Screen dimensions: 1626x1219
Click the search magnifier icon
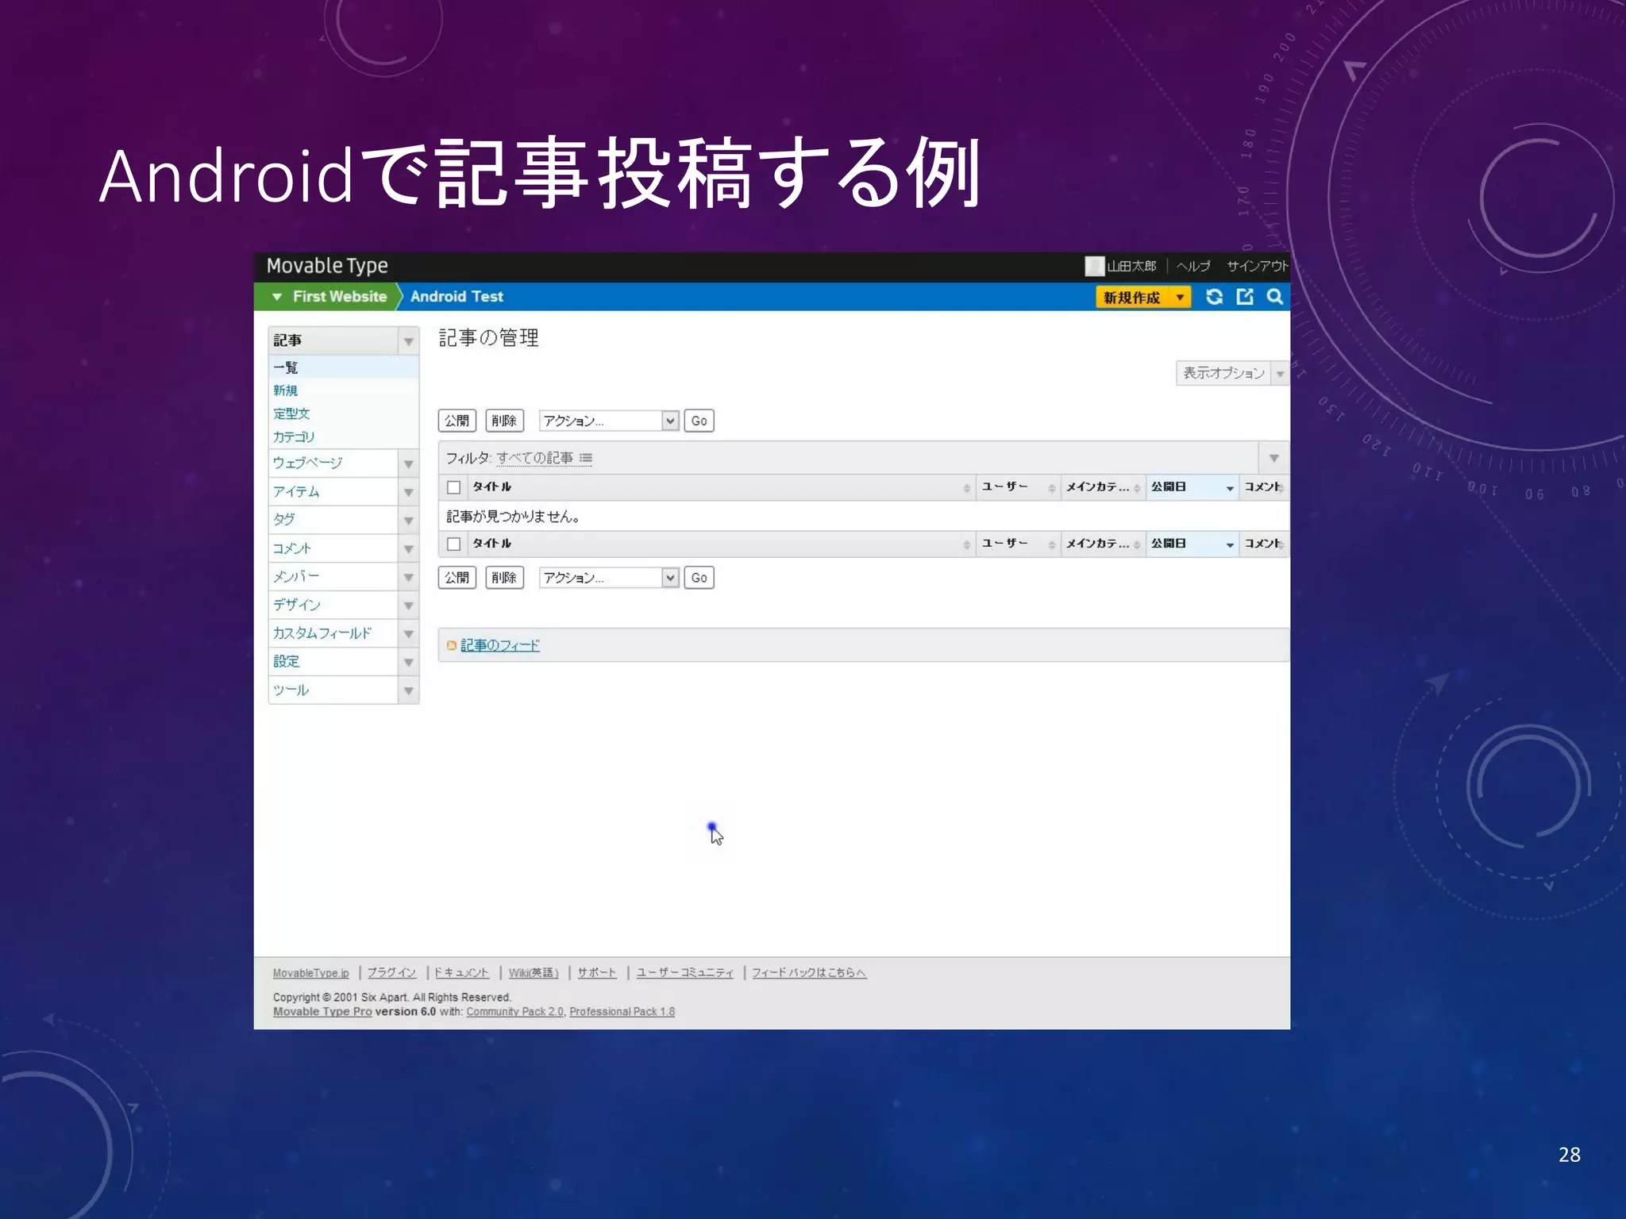[1275, 297]
